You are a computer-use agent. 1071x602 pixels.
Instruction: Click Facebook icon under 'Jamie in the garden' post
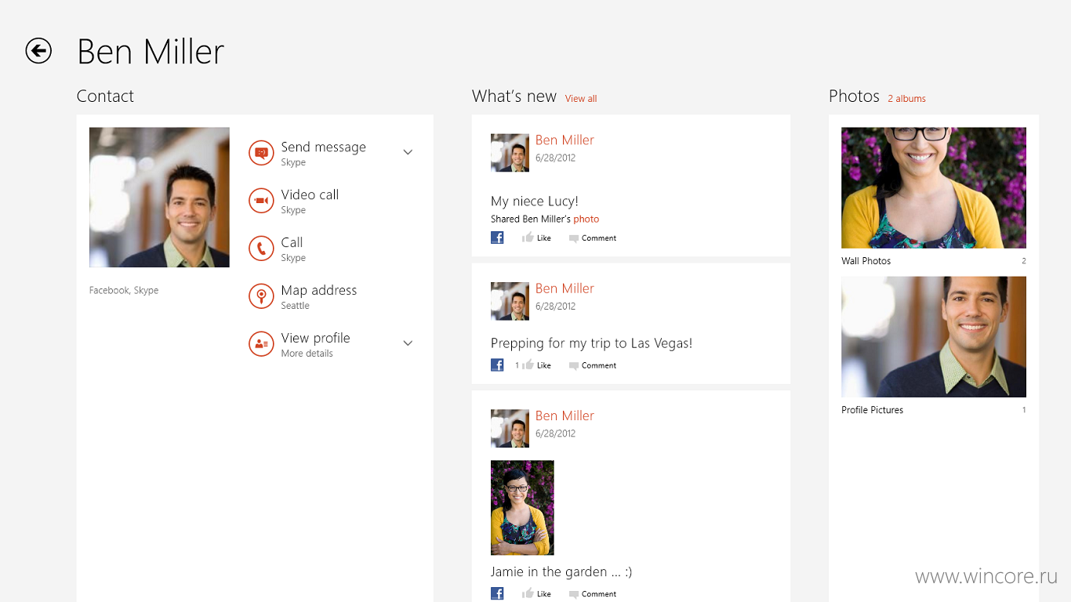(497, 593)
